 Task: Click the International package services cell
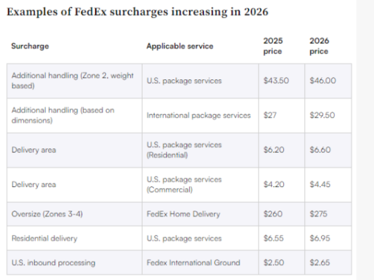(x=198, y=115)
